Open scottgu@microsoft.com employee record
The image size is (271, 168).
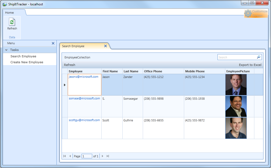tap(84, 120)
